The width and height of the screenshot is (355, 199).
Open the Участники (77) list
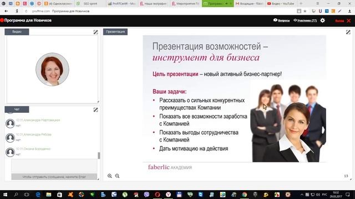click(305, 20)
